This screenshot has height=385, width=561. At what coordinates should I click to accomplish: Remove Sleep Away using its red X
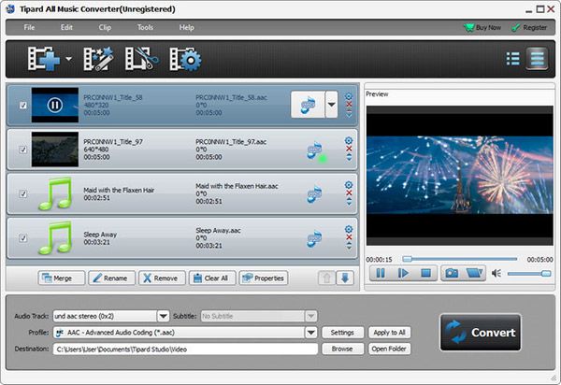(349, 237)
